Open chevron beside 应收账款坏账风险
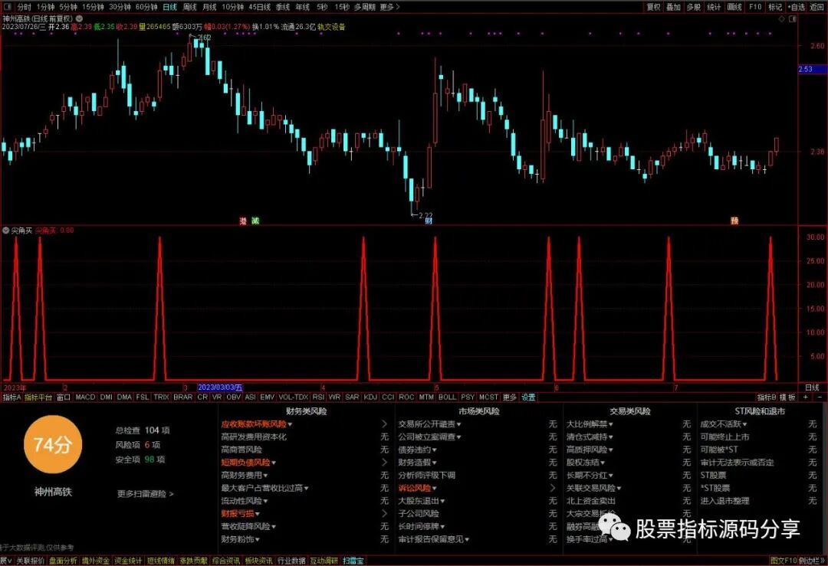 [x=384, y=424]
